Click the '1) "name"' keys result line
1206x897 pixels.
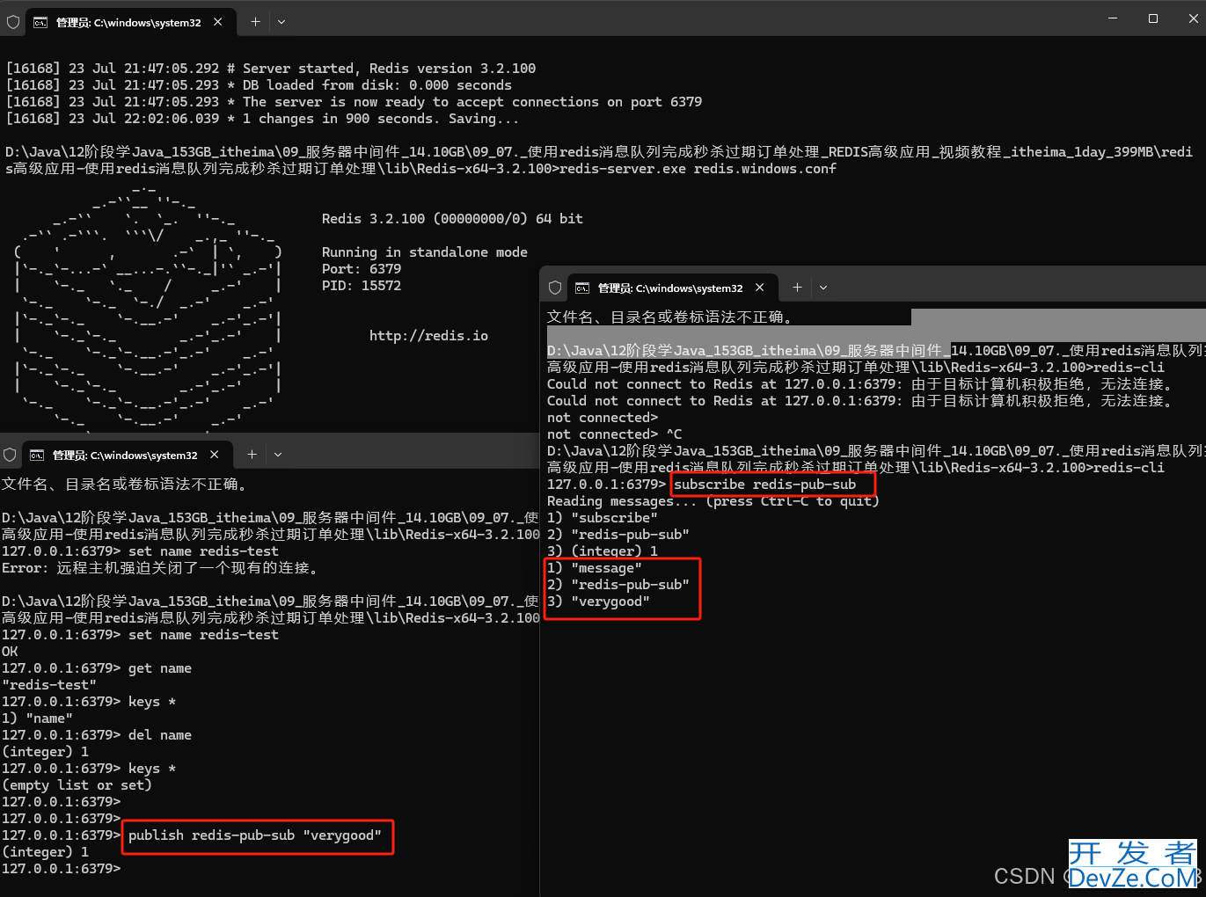[37, 718]
